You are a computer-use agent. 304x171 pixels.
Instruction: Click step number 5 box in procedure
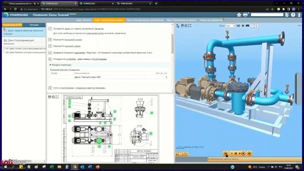[x=50, y=59]
